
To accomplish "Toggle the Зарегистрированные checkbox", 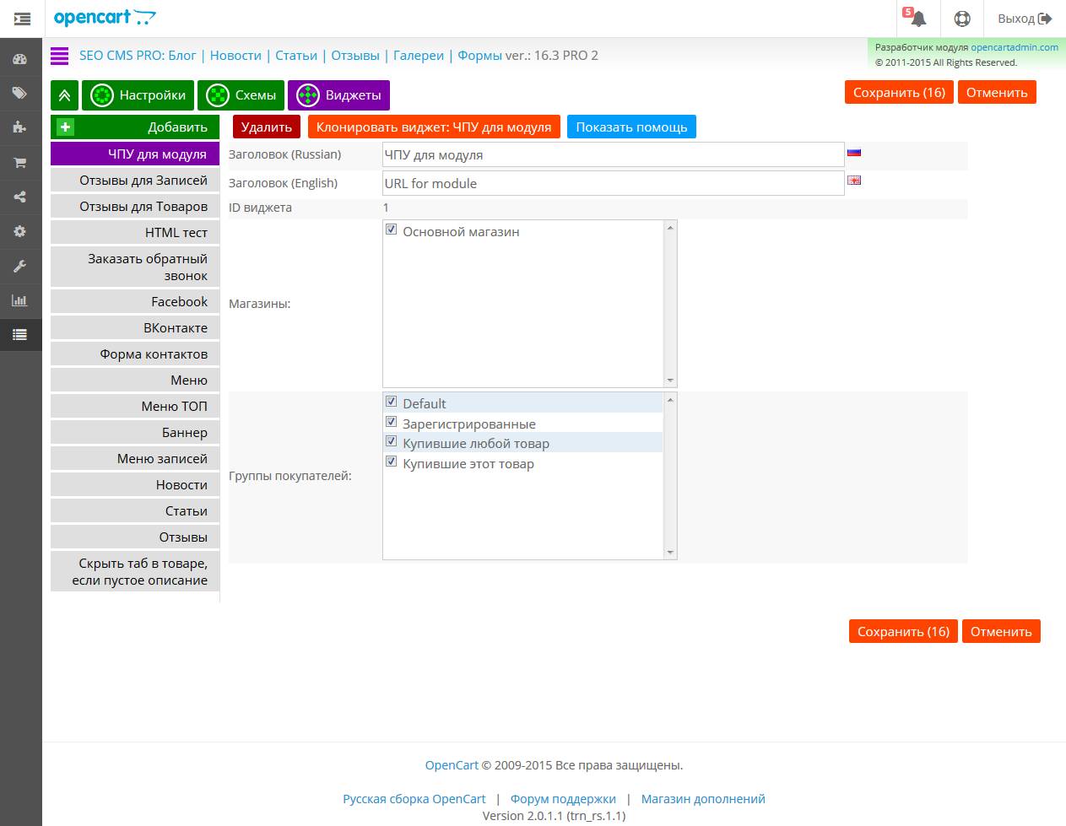I will [391, 422].
